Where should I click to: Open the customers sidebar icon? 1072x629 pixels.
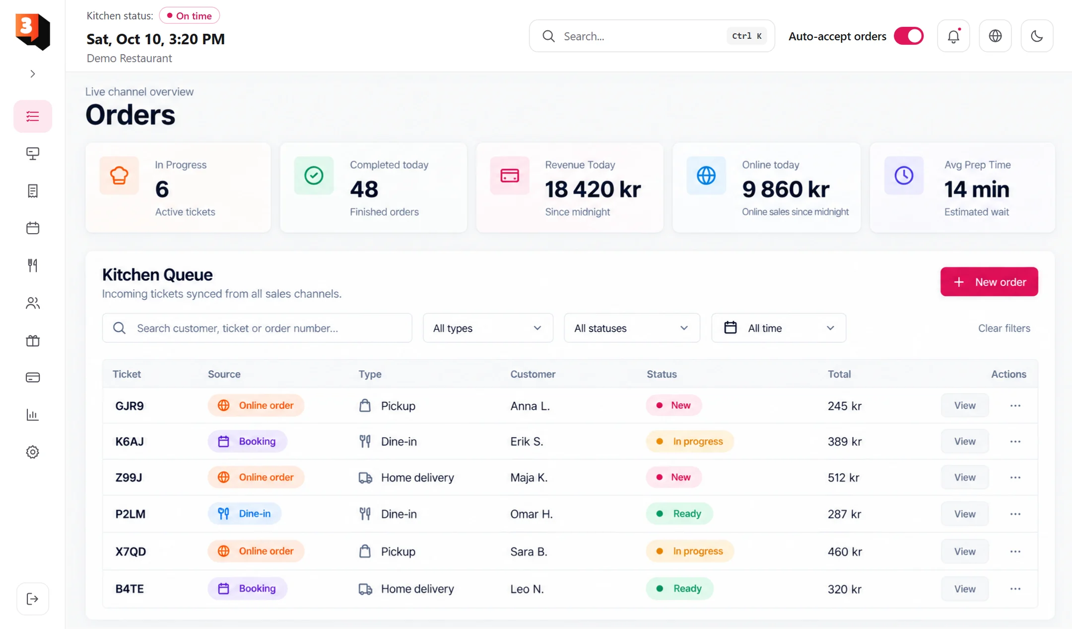pyautogui.click(x=33, y=303)
